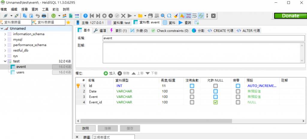
Task: Switch to the 主機: 127.0.0.1 tab
Action: 90,23
